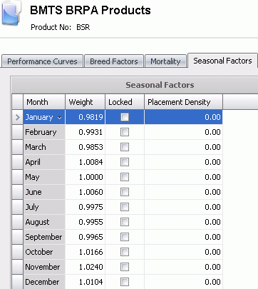Enable the Locked checkbox for April
This screenshot has height=289, width=258.
[x=125, y=162]
